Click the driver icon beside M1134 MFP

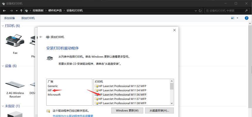pyautogui.click(x=97, y=91)
